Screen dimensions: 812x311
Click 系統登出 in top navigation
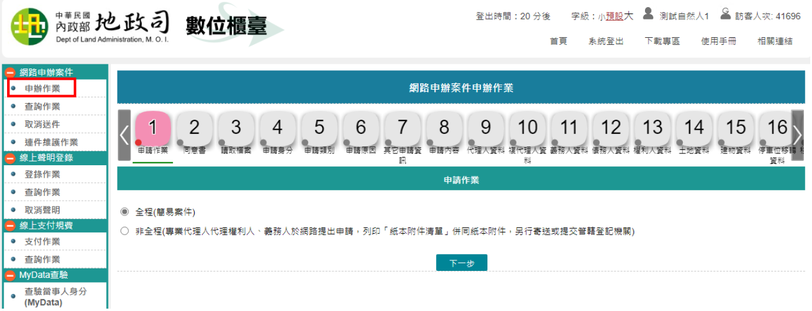(x=606, y=41)
